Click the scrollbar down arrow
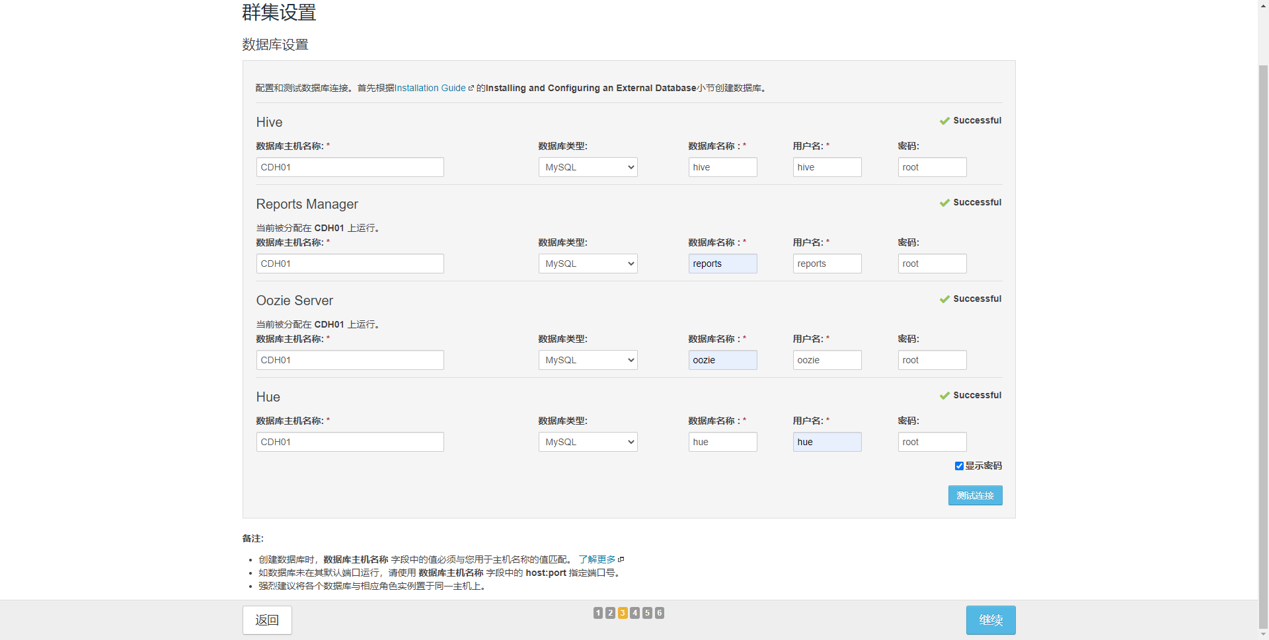Screen dimensions: 1269x640 tap(1263, 635)
